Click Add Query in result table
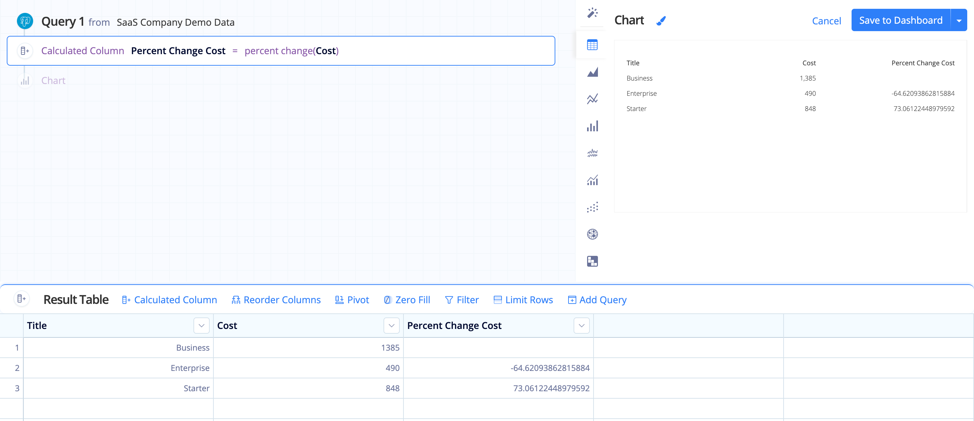This screenshot has width=974, height=421. click(x=596, y=300)
